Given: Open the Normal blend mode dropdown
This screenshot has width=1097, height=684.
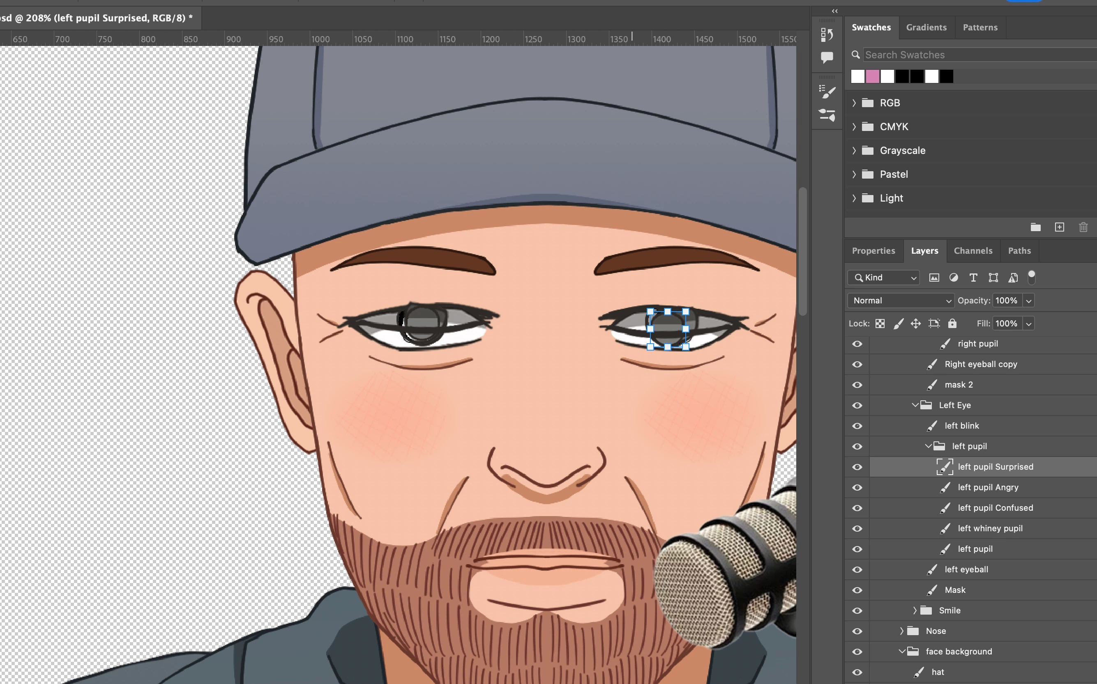Looking at the screenshot, I should (x=901, y=301).
